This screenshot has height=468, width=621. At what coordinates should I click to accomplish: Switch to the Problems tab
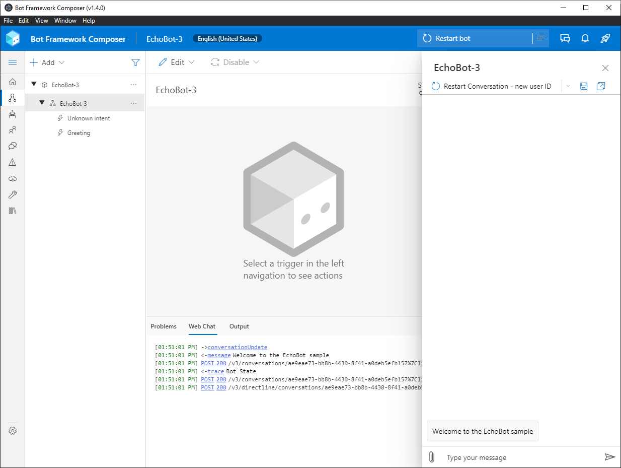tap(164, 326)
